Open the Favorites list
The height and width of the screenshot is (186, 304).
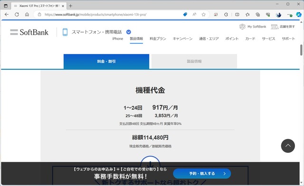pos(247,15)
